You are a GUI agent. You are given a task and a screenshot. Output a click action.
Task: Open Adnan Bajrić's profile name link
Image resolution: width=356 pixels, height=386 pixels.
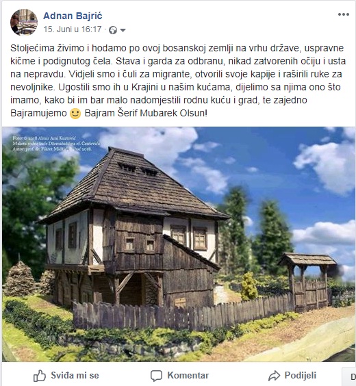[73, 16]
